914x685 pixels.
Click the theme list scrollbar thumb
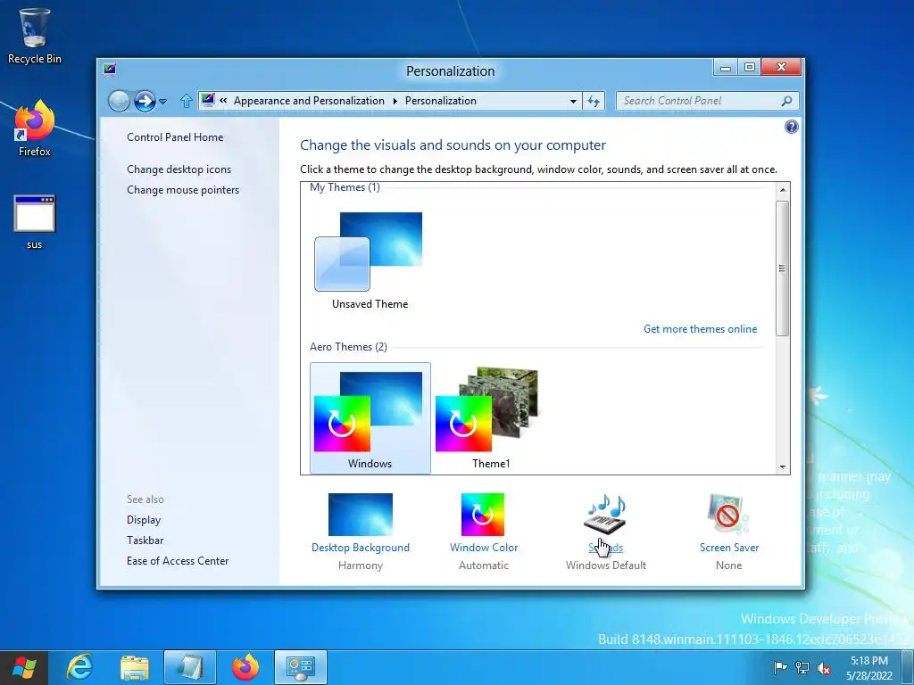pyautogui.click(x=783, y=268)
